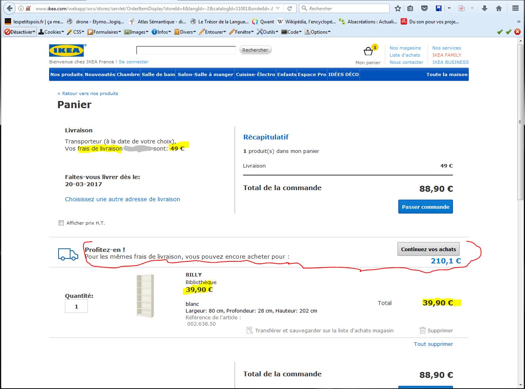
Task: Open the CSS developer dropdown
Action: pyautogui.click(x=76, y=32)
